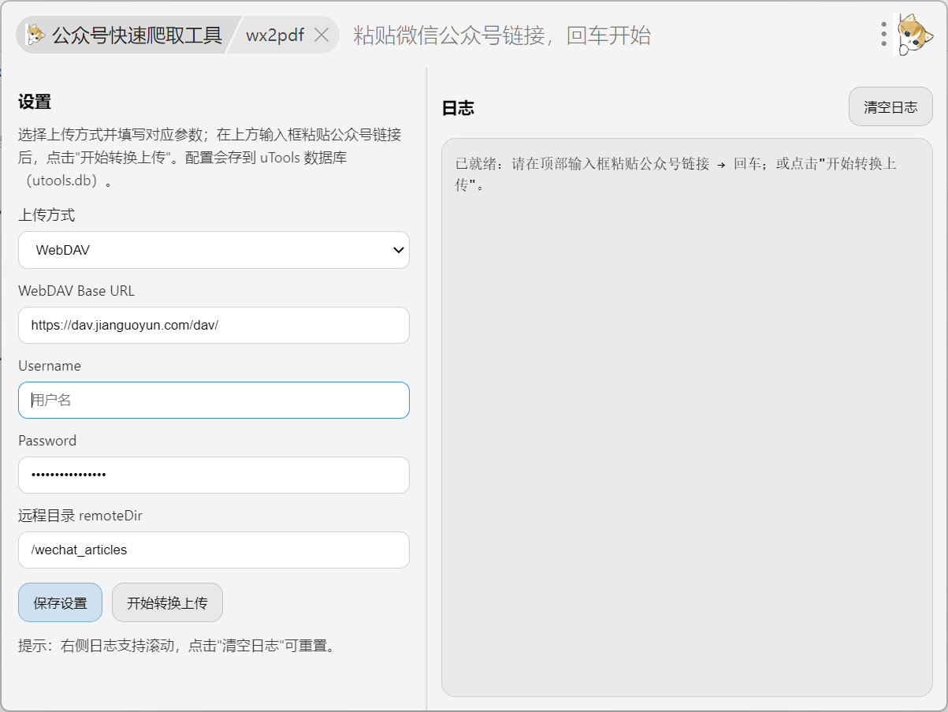Click the Shiba dog avatar icon

coord(914,34)
